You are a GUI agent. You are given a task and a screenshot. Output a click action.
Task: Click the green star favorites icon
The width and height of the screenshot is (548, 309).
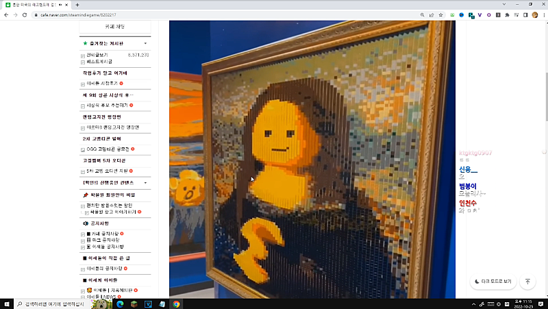pyautogui.click(x=85, y=43)
